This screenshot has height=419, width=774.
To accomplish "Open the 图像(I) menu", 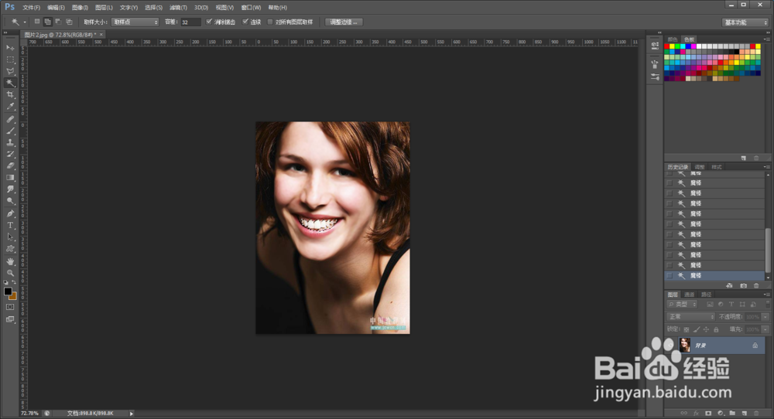I will pos(80,8).
